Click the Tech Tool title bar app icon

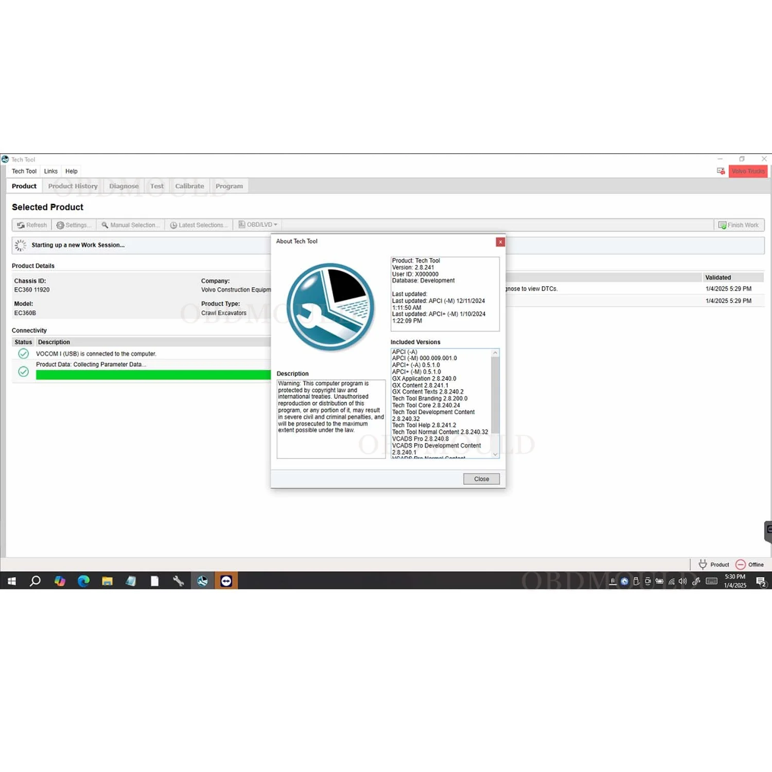(x=5, y=160)
